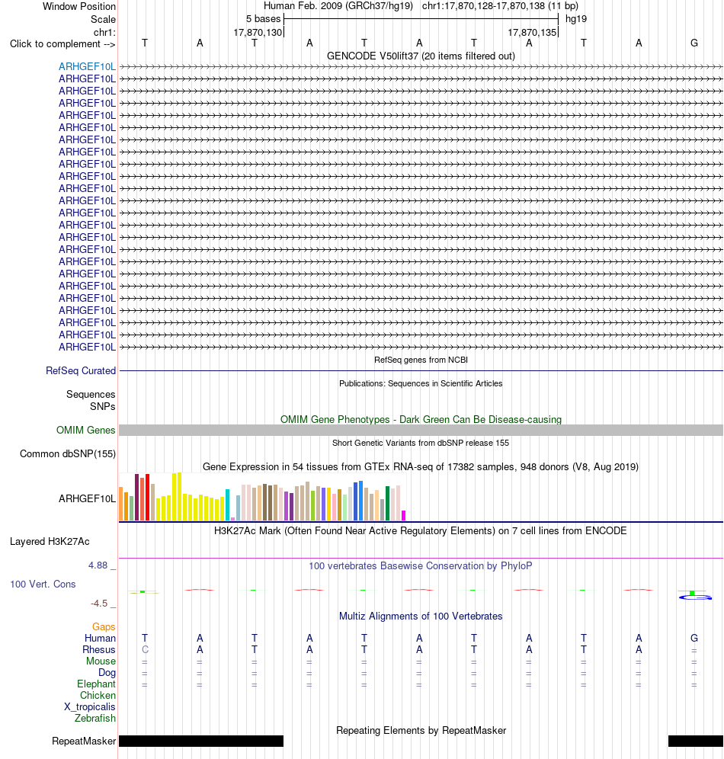Click the 17,870,130 position marker
This screenshot has height=759, width=724.
click(258, 33)
